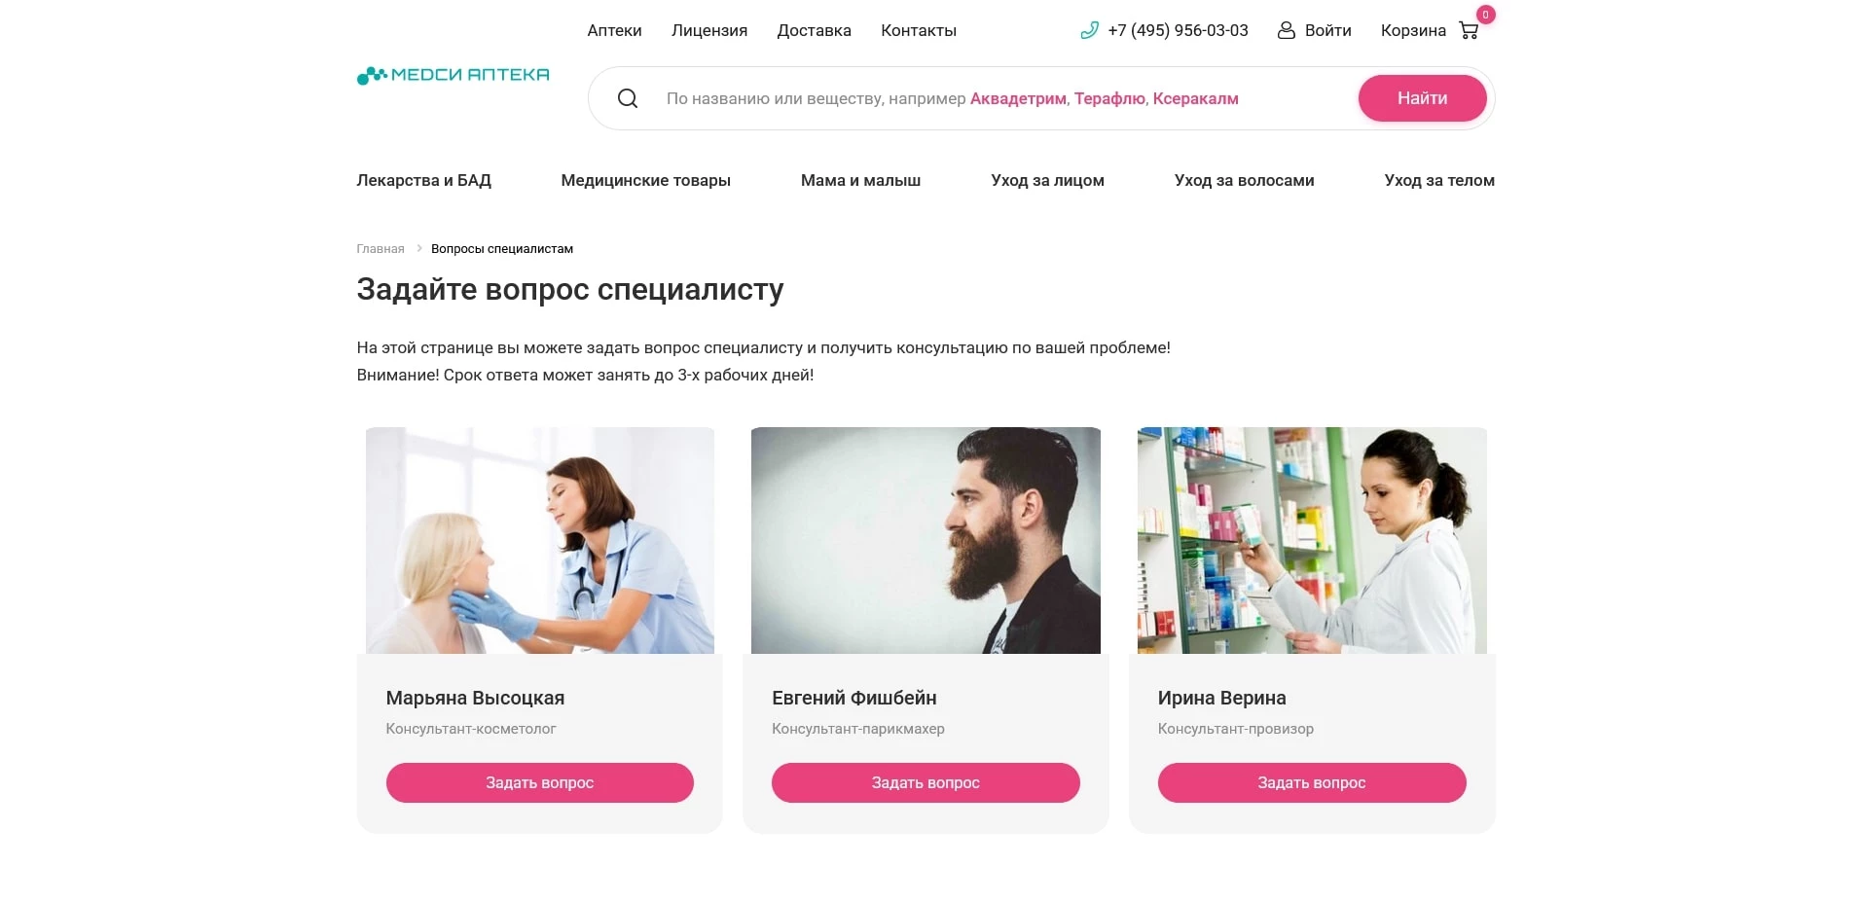The image size is (1852, 902).
Task: Open the Медси Аптека logo
Action: [x=453, y=75]
